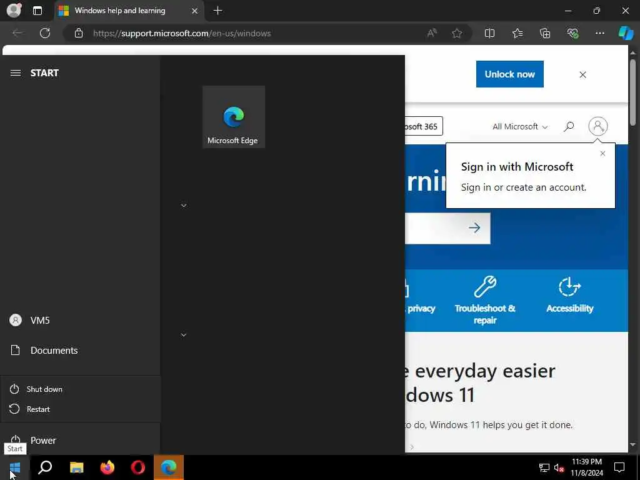Click the address bar URL
The width and height of the screenshot is (640, 480).
coord(182,33)
